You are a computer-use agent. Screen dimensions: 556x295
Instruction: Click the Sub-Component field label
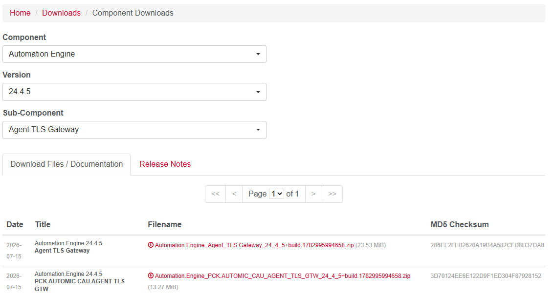pos(33,113)
